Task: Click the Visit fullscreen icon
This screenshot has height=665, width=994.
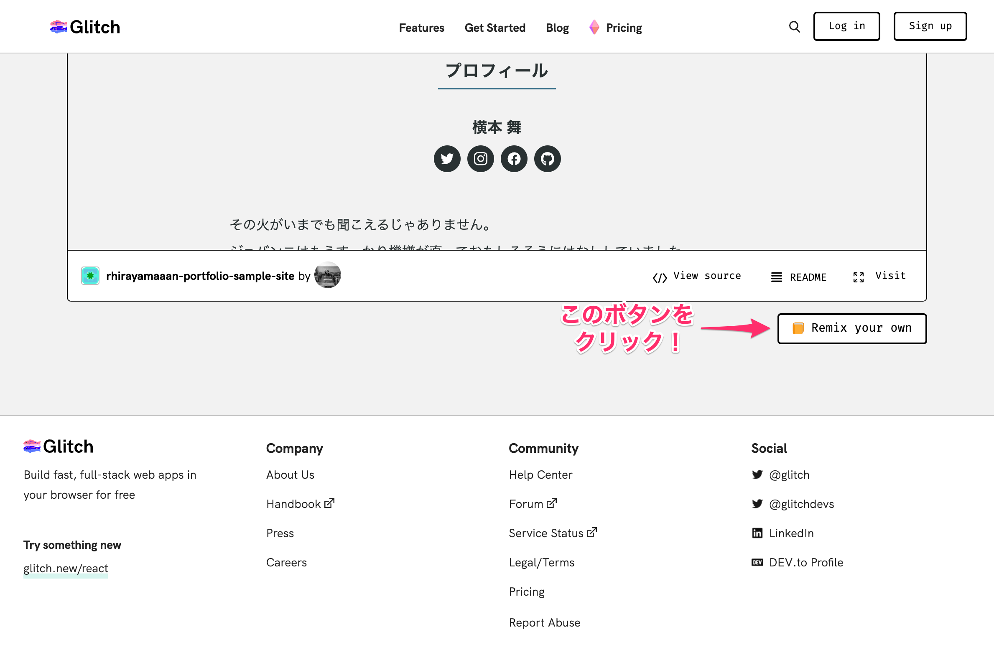Action: (858, 277)
